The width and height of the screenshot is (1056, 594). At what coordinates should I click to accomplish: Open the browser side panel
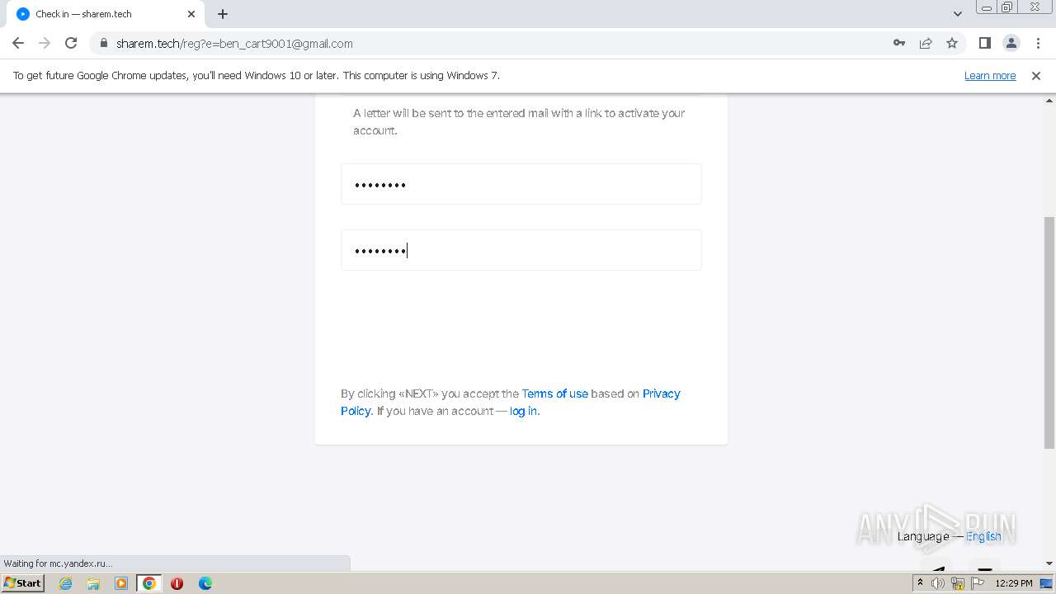click(984, 43)
